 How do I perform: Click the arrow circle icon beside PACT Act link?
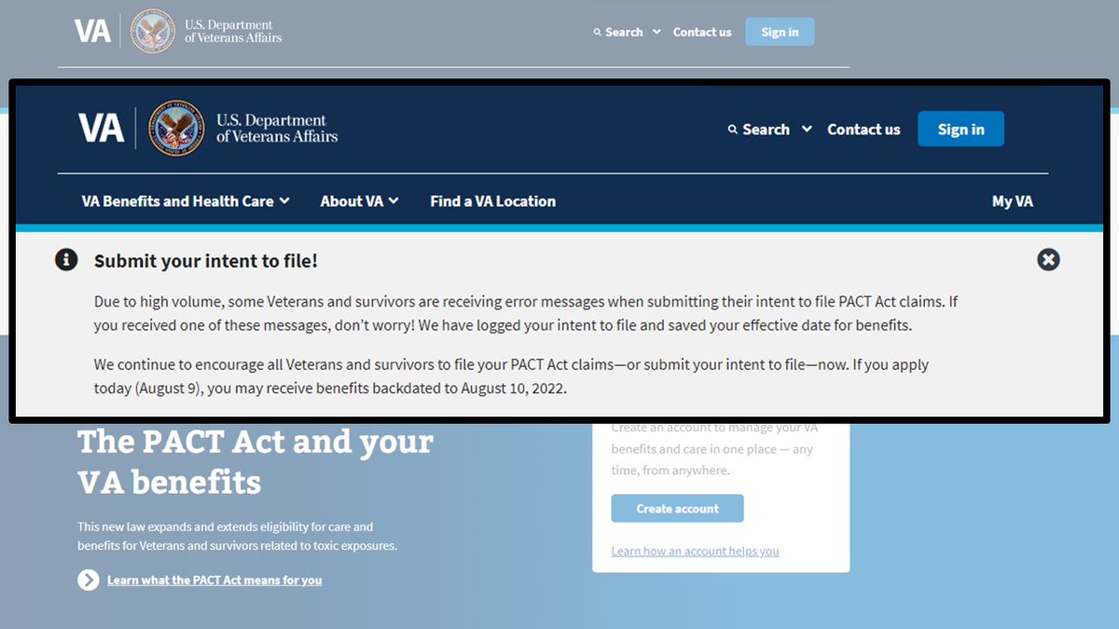(89, 581)
